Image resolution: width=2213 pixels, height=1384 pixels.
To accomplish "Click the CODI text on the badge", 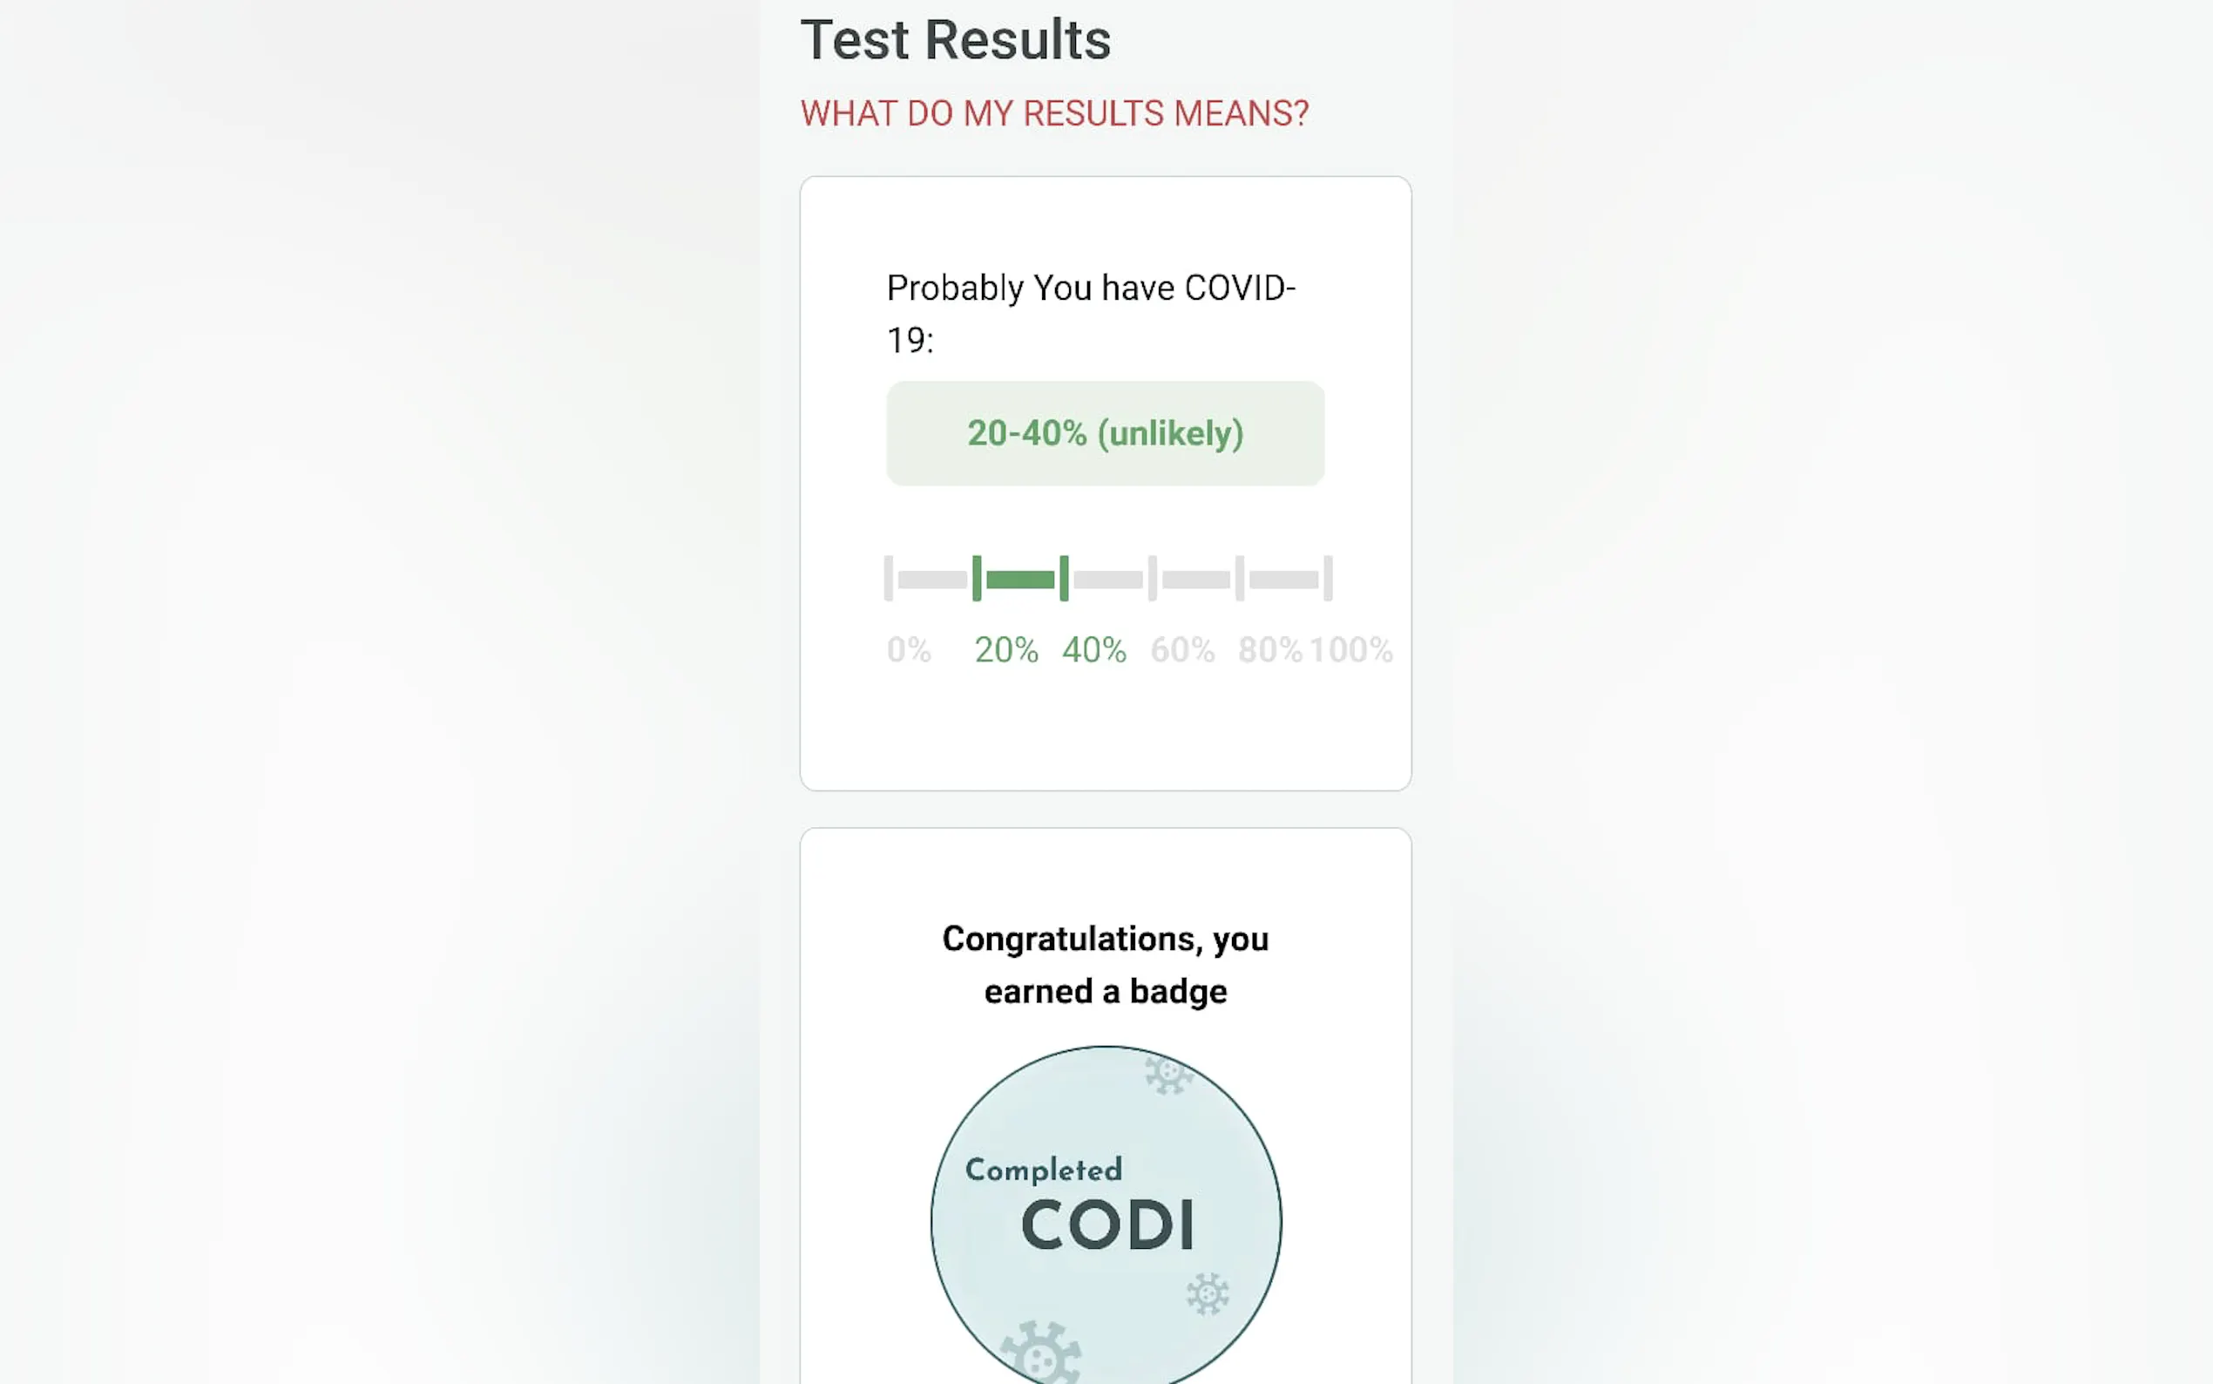I will (1107, 1225).
